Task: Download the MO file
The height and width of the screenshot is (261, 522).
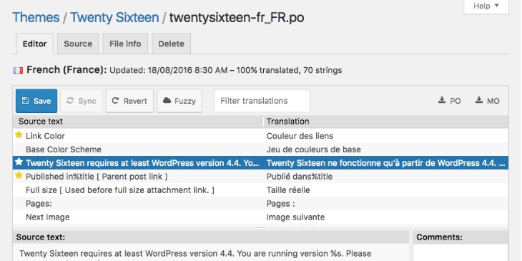Action: coord(488,101)
